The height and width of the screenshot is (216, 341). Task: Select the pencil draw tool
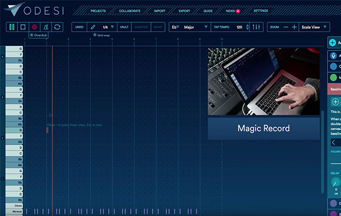[93, 26]
